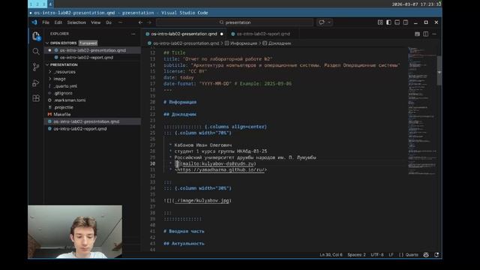Change indentation via Spaces: 2
Image resolution: width=480 pixels, height=270 pixels.
pyautogui.click(x=356, y=255)
